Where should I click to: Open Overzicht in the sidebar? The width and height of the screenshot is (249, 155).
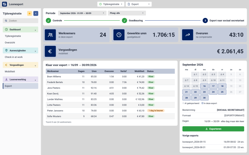(x=20, y=43)
